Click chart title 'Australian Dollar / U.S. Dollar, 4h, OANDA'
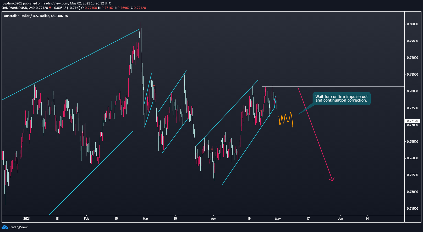The width and height of the screenshot is (423, 232). click(36, 16)
